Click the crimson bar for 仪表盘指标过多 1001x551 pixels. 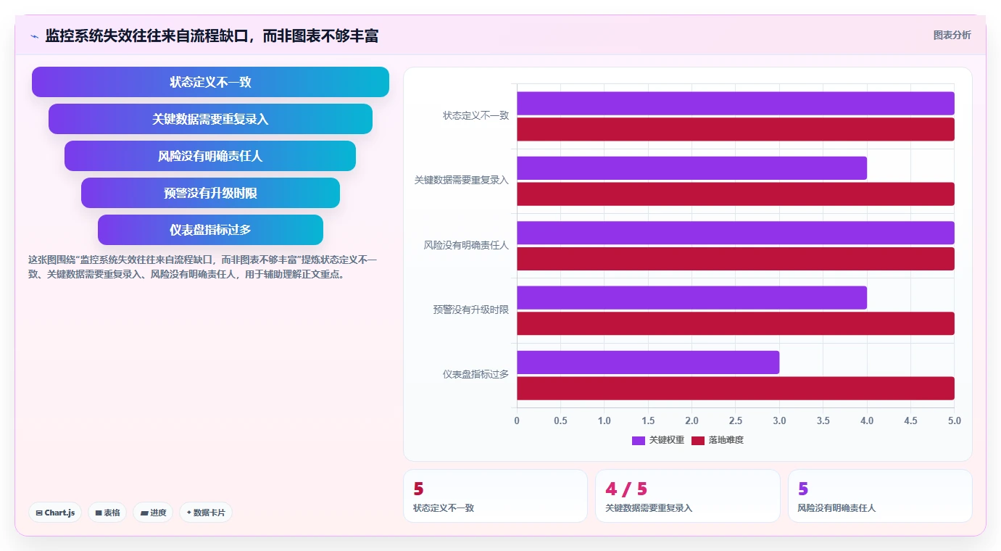[736, 389]
